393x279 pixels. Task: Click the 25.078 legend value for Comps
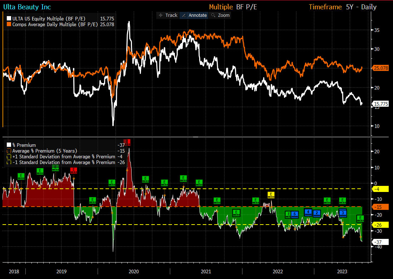(x=107, y=24)
